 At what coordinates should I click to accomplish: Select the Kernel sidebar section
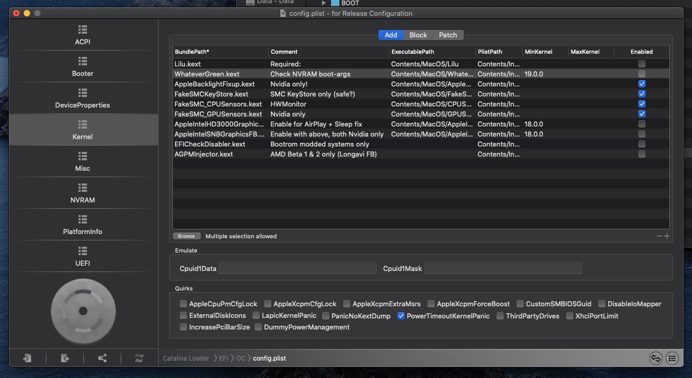point(83,130)
